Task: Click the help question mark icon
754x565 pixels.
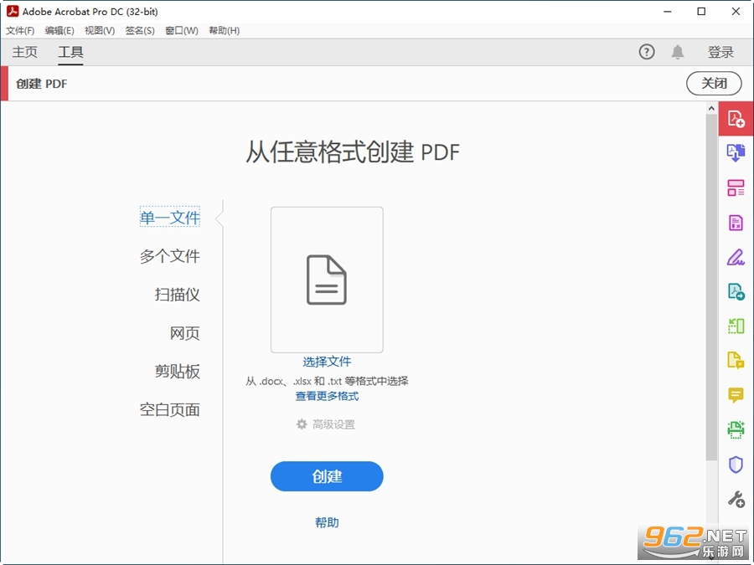Action: [647, 51]
